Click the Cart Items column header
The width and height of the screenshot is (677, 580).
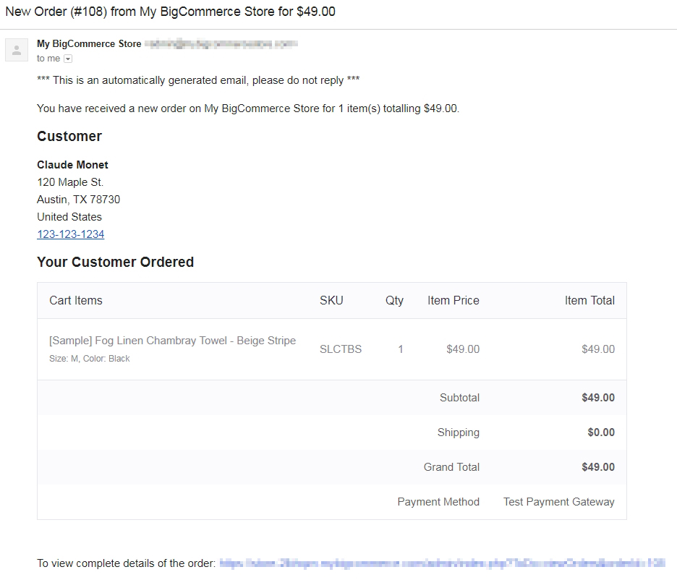click(75, 300)
